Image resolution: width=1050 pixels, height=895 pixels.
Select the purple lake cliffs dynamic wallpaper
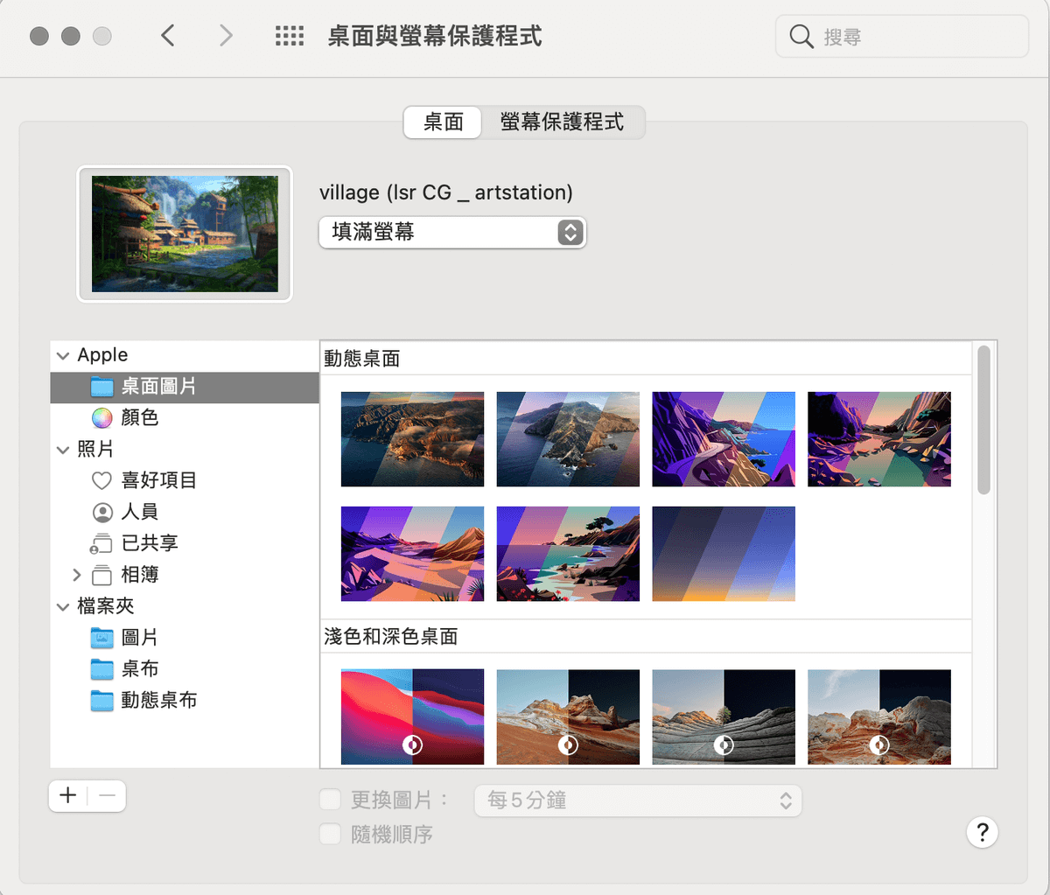879,439
